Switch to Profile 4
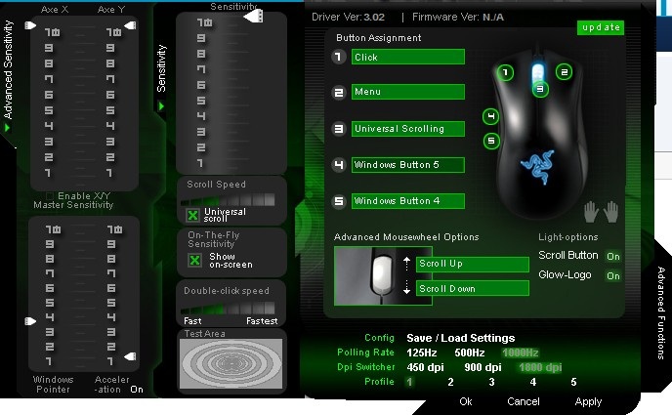The width and height of the screenshot is (672, 415). coord(532,382)
